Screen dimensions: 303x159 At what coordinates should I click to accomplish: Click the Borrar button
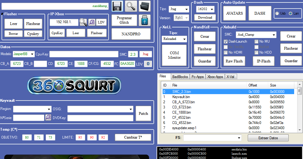(13, 34)
